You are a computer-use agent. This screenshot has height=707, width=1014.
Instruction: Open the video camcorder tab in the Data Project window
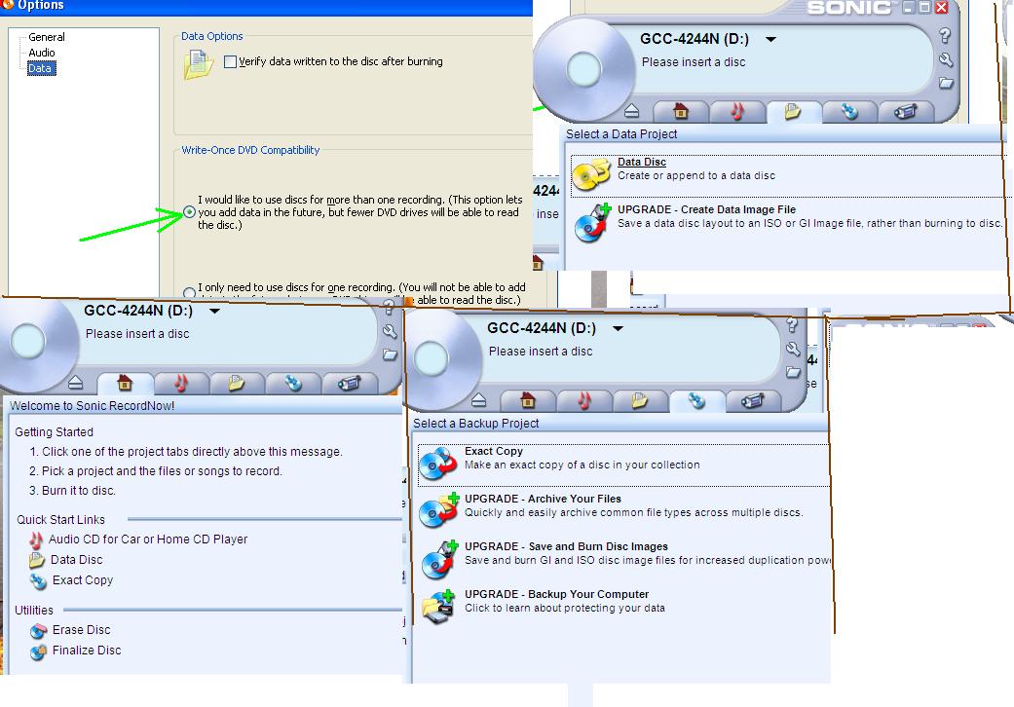(905, 111)
